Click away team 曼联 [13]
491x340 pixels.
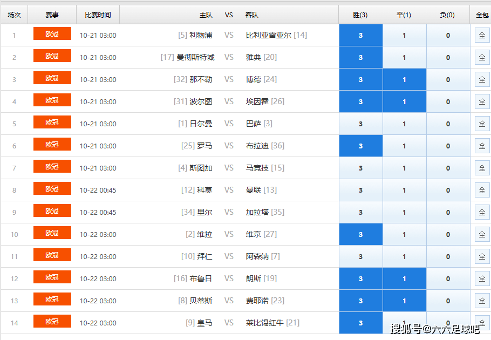pos(261,191)
